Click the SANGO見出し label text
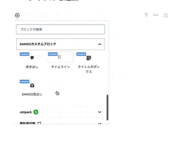 point(32,94)
